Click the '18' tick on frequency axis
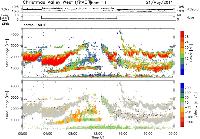This screenshot has width=200, height=139. 17,15
